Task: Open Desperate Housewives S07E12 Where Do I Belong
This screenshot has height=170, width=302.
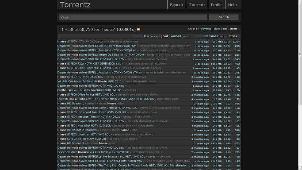Action: tap(100, 55)
